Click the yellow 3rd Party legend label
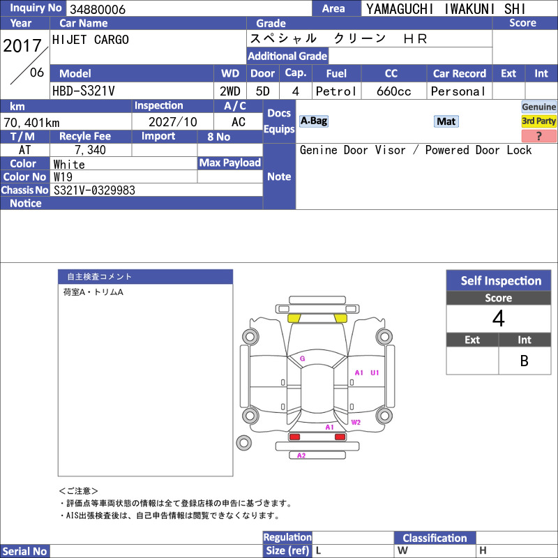 pos(538,121)
